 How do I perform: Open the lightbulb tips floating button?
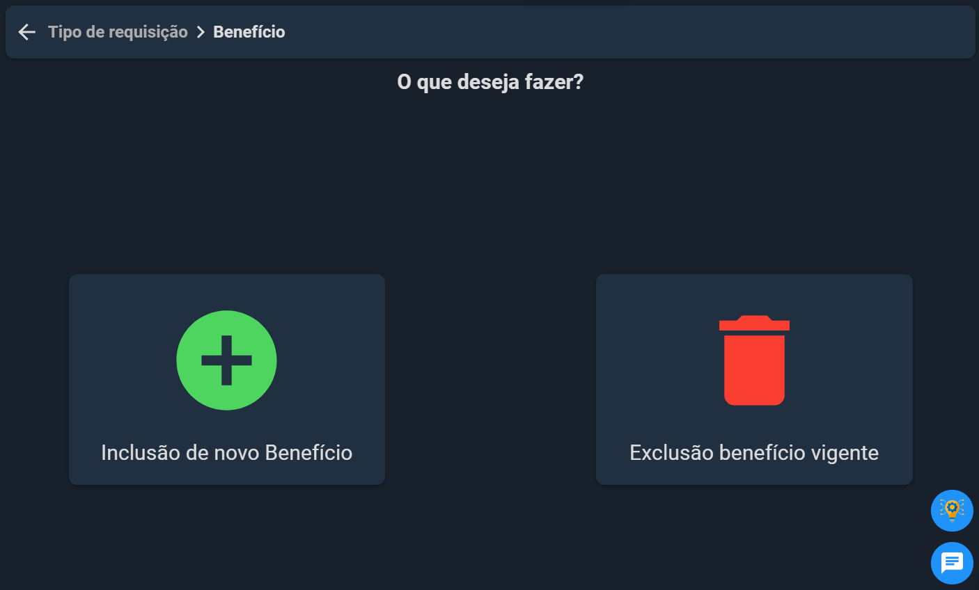[952, 511]
